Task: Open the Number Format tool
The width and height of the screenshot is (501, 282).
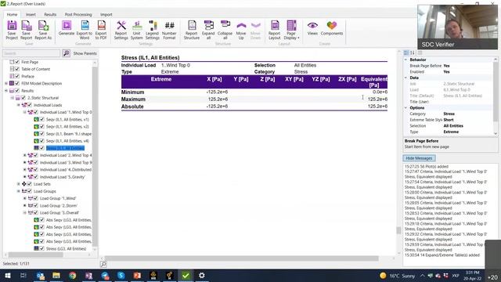Action: [169, 30]
